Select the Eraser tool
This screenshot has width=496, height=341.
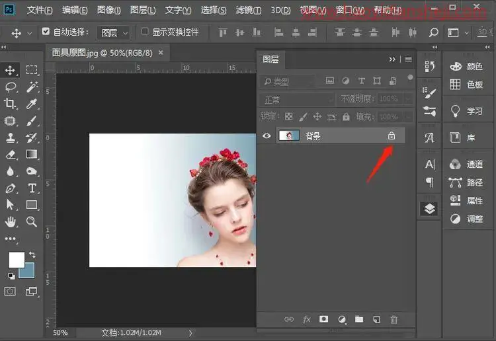pos(11,155)
